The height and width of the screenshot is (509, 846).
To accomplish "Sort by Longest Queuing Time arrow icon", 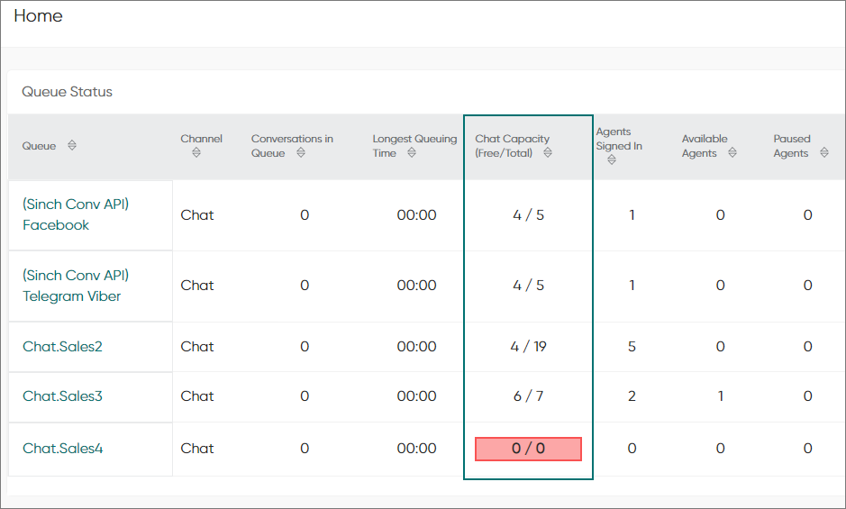I will [x=412, y=153].
